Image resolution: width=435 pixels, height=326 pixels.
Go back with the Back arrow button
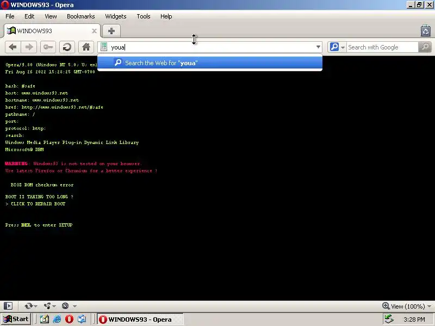13,47
